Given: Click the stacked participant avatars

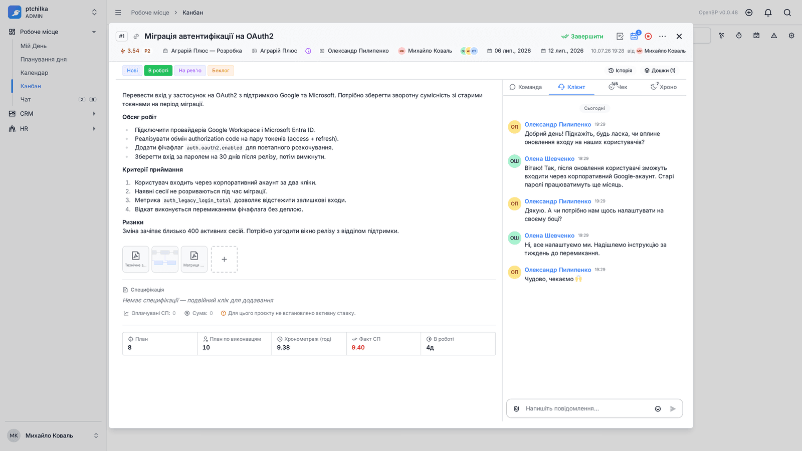Looking at the screenshot, I should (x=469, y=51).
